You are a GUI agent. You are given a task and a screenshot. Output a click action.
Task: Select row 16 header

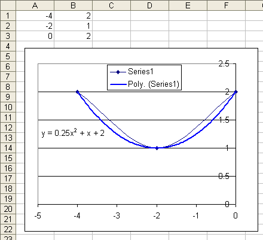click(8, 168)
